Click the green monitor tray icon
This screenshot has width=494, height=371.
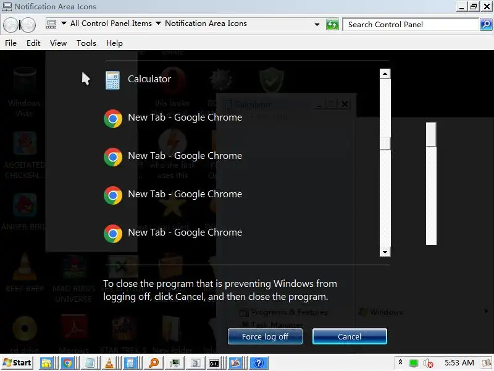tap(414, 363)
